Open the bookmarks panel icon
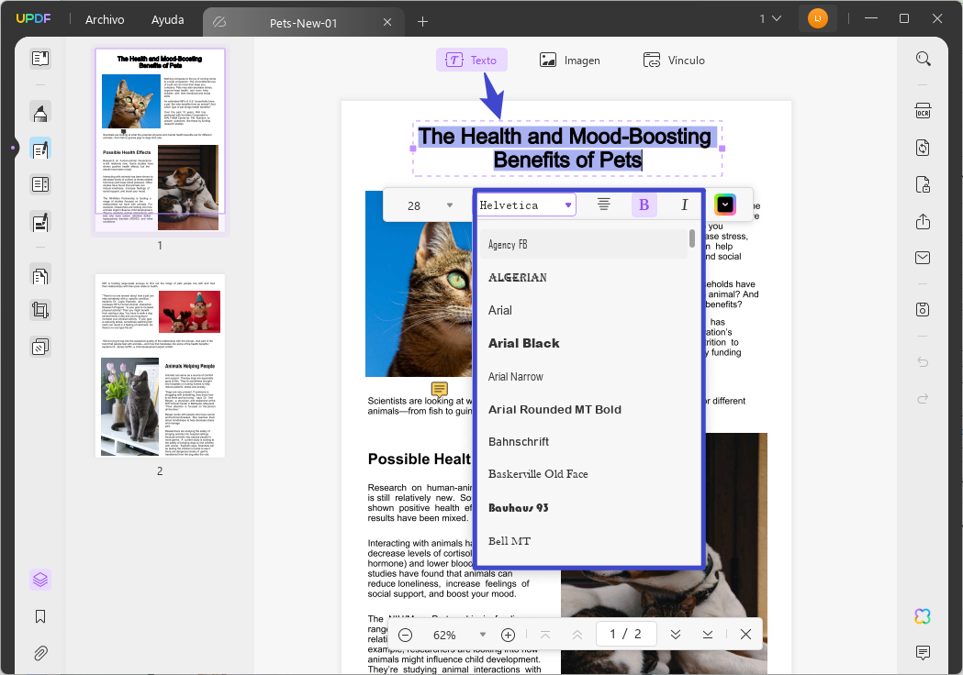The width and height of the screenshot is (963, 675). pos(40,616)
